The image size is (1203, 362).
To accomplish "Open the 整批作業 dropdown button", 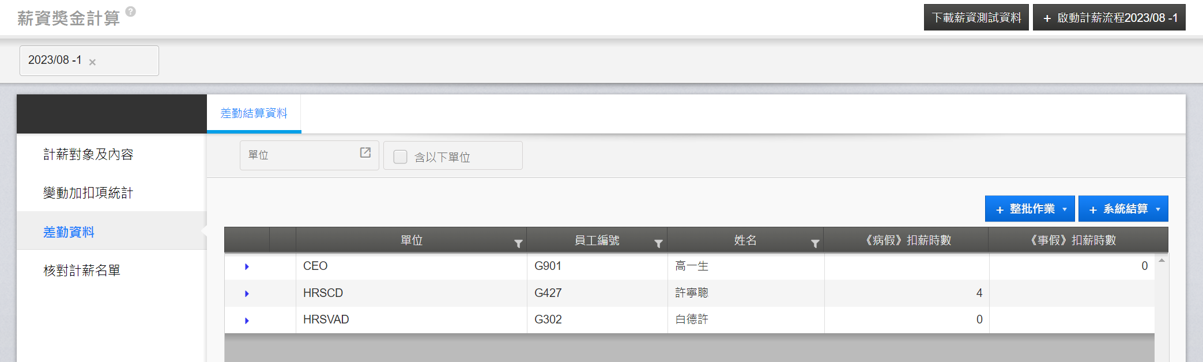I will 1029,209.
